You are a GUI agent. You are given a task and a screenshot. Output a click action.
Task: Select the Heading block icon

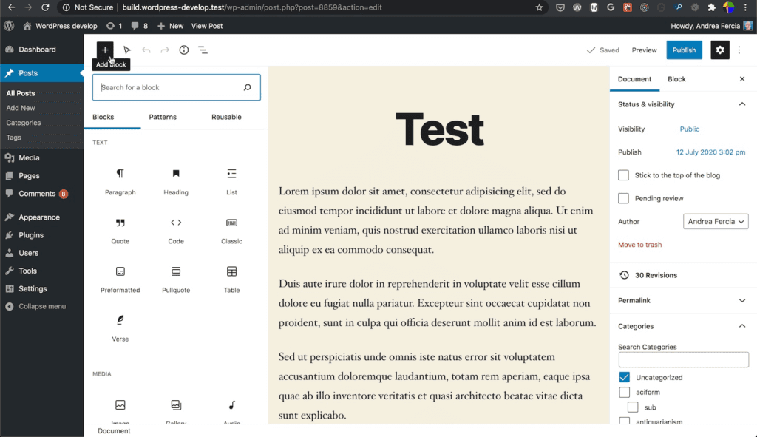pyautogui.click(x=175, y=178)
